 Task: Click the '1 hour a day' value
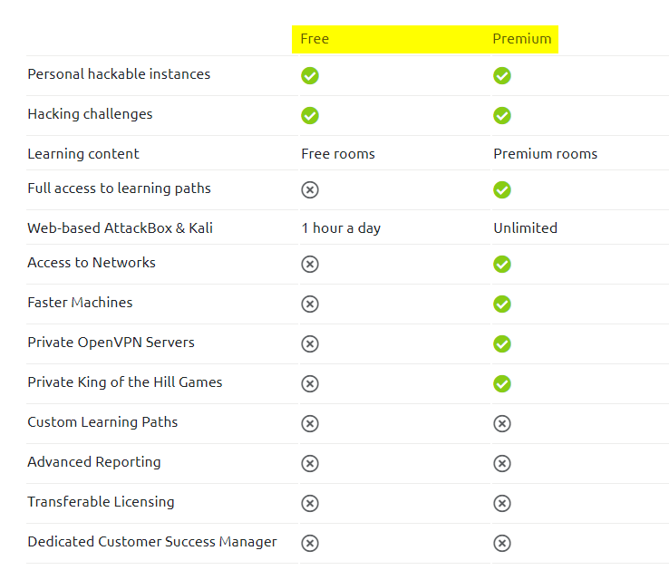pos(341,228)
